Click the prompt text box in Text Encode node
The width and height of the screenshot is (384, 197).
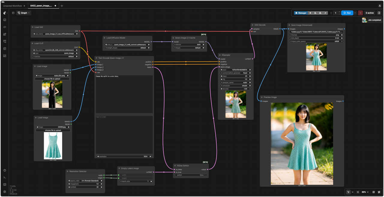(x=124, y=94)
